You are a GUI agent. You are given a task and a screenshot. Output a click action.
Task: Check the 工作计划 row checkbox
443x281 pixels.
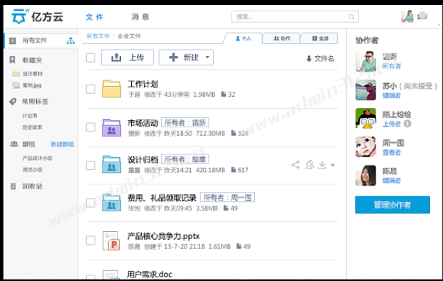[x=90, y=89]
